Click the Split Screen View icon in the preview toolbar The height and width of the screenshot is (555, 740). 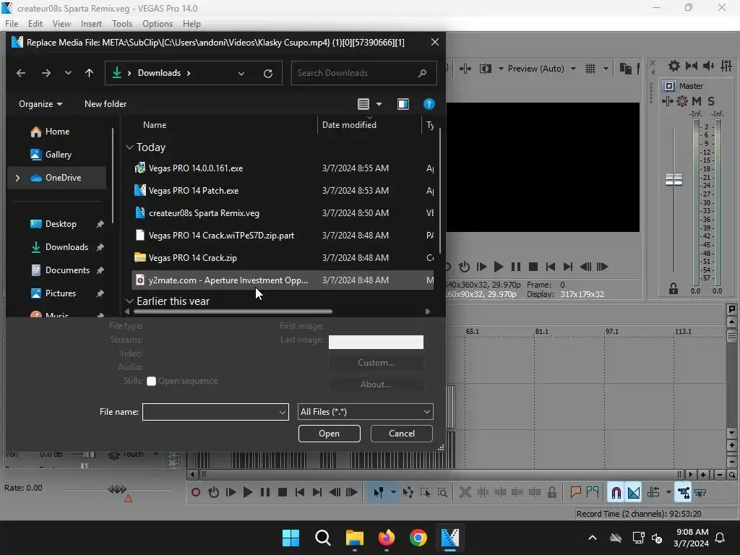pos(485,69)
